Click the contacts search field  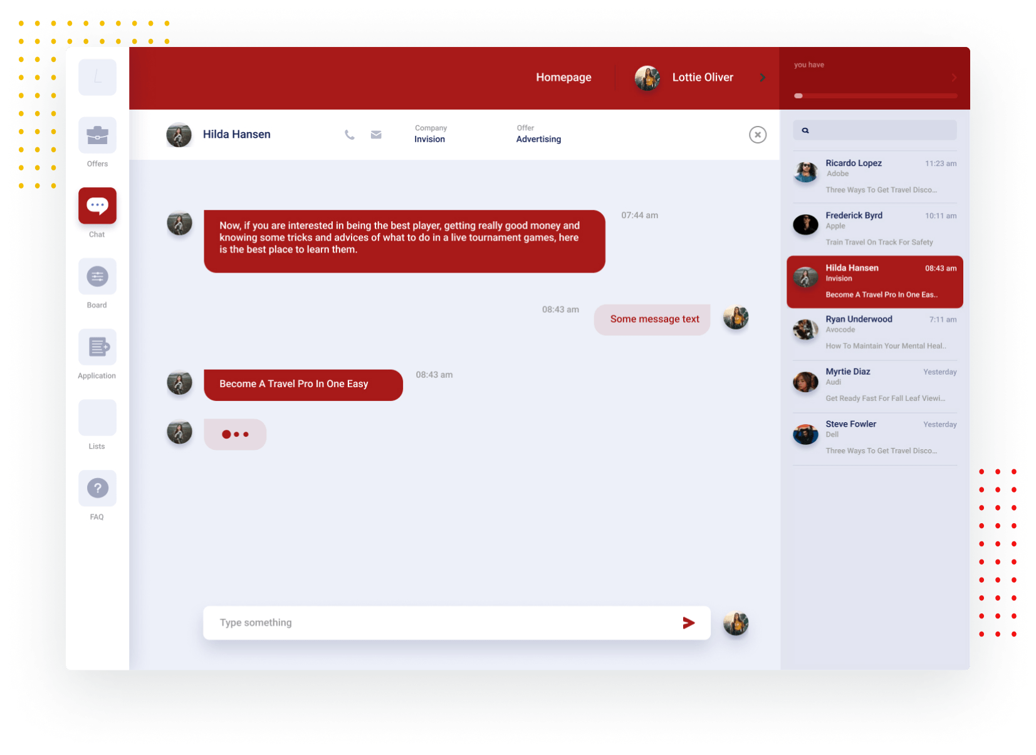[x=875, y=130]
